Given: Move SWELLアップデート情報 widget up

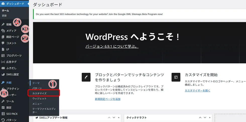Looking at the screenshot, I should [109, 118].
